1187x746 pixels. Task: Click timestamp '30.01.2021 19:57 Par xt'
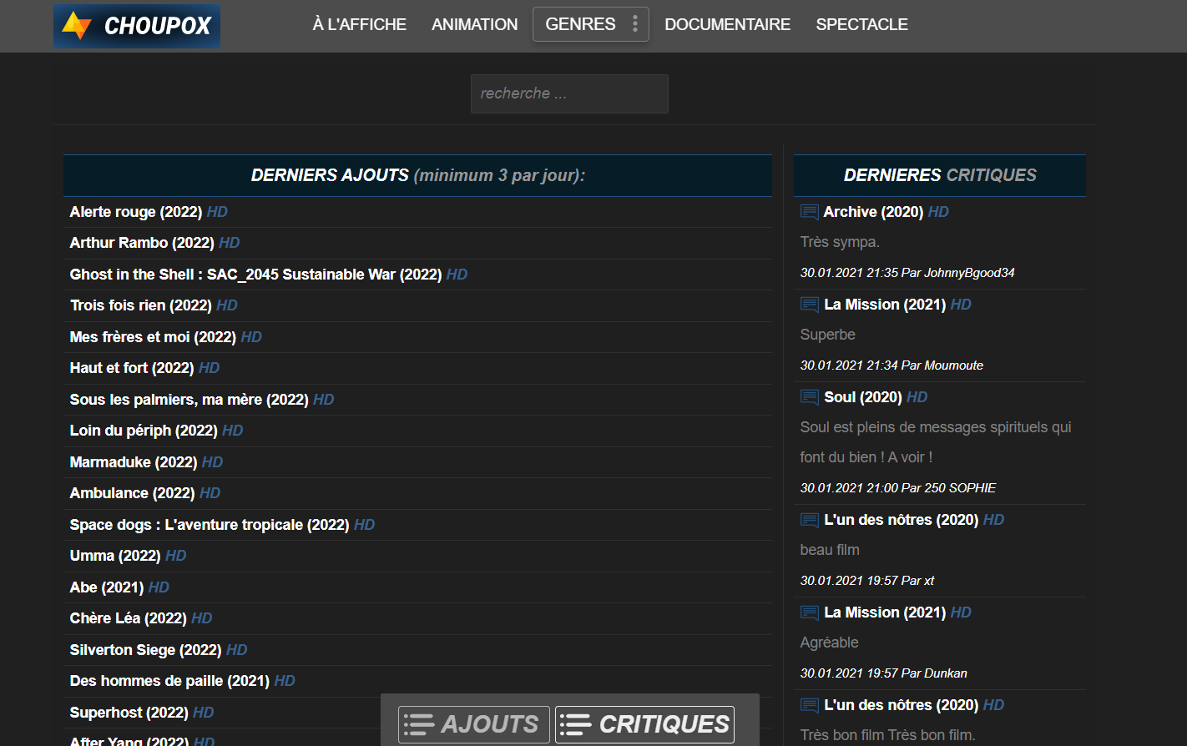[867, 581]
